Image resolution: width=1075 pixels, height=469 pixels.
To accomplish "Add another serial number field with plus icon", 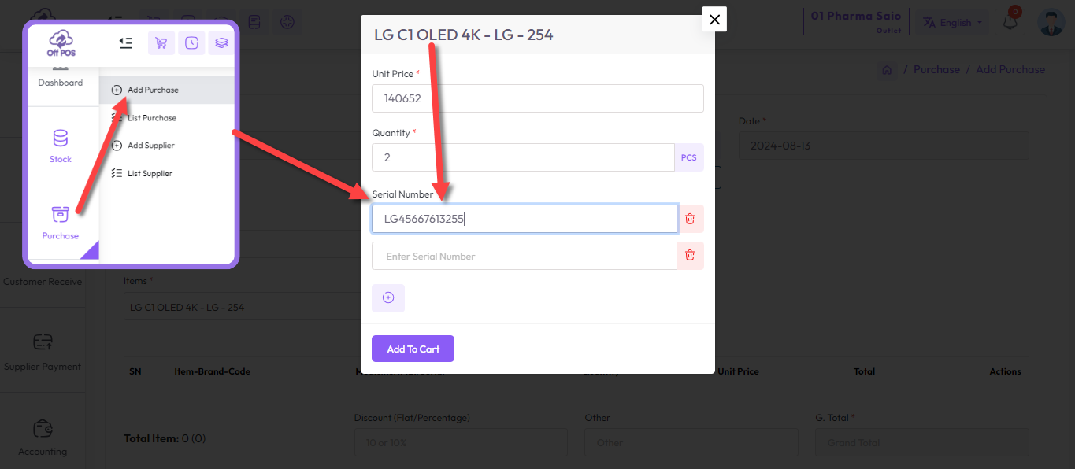I will point(388,298).
